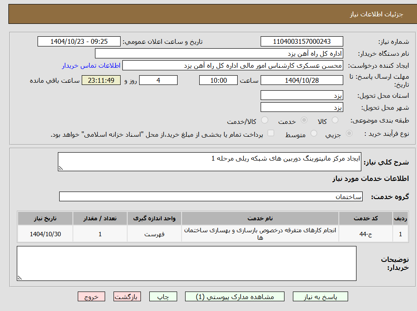The image size is (417, 311).
Task: Click the announcement date field 1404/10/23 - 09:25
Action: [79, 42]
